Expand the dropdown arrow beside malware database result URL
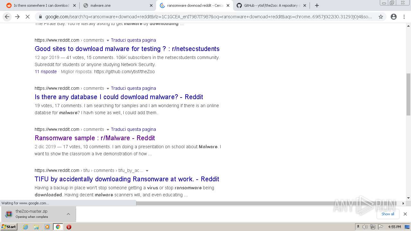Screen dimensions: 411x231 (x=108, y=89)
